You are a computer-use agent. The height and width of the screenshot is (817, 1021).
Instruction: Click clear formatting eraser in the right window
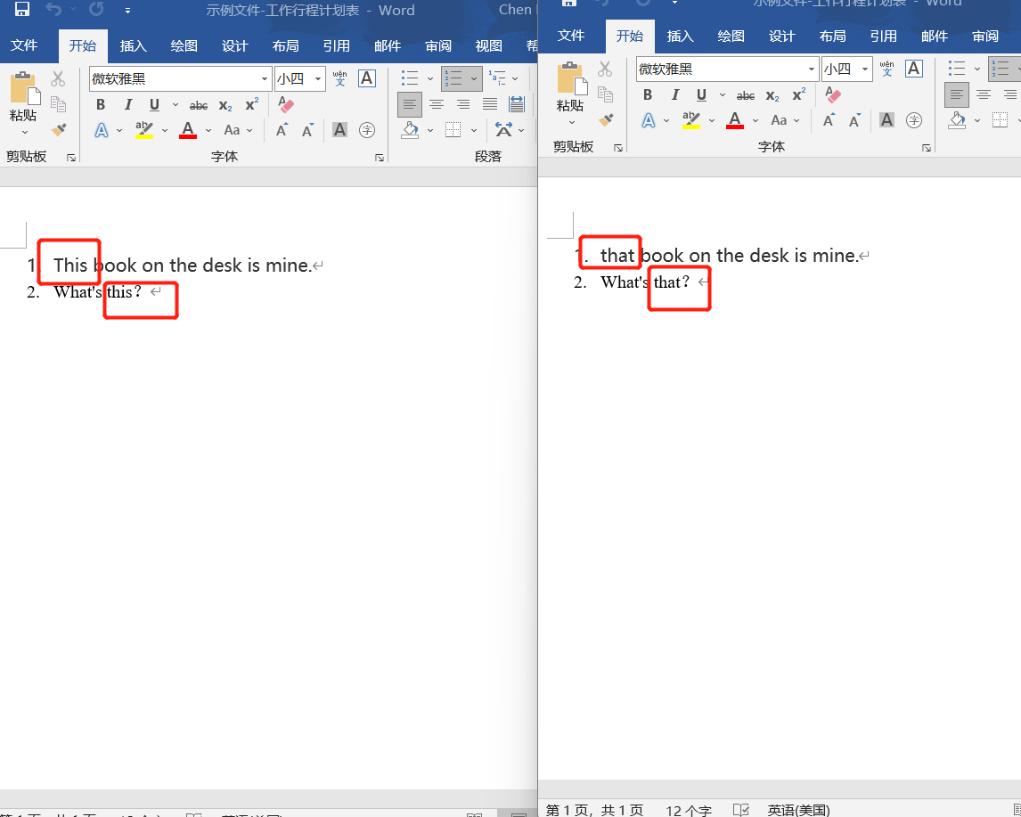(833, 94)
